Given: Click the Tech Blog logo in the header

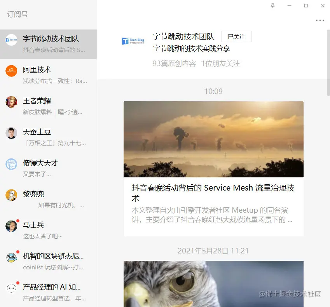Looking at the screenshot, I should [x=133, y=41].
